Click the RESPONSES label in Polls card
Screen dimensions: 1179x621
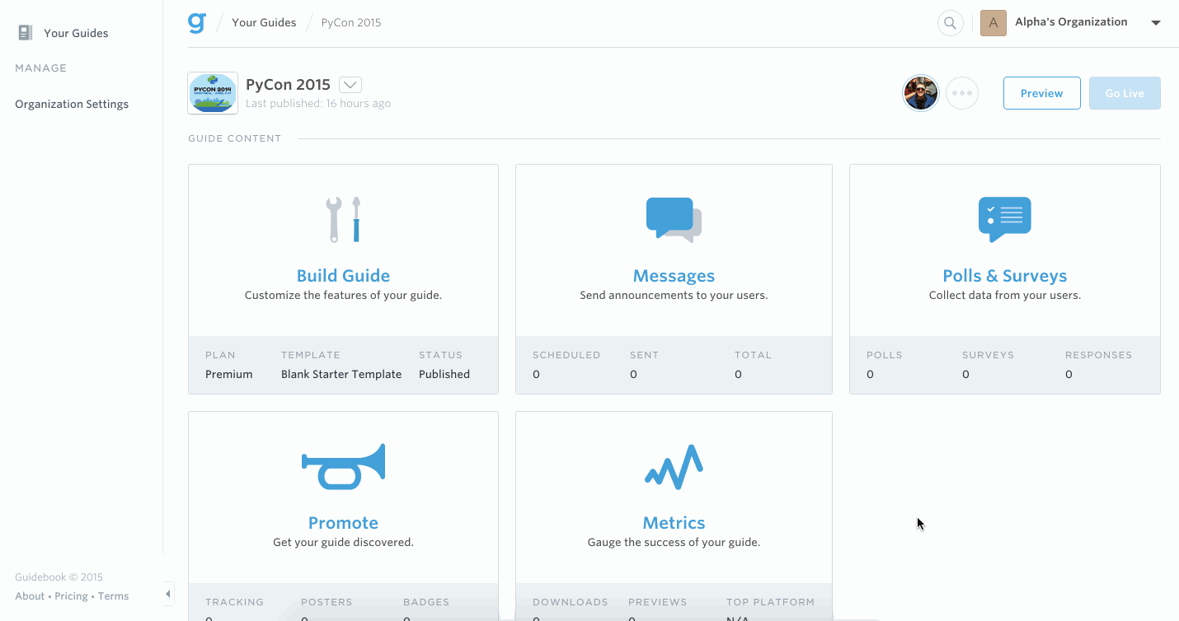pos(1099,355)
